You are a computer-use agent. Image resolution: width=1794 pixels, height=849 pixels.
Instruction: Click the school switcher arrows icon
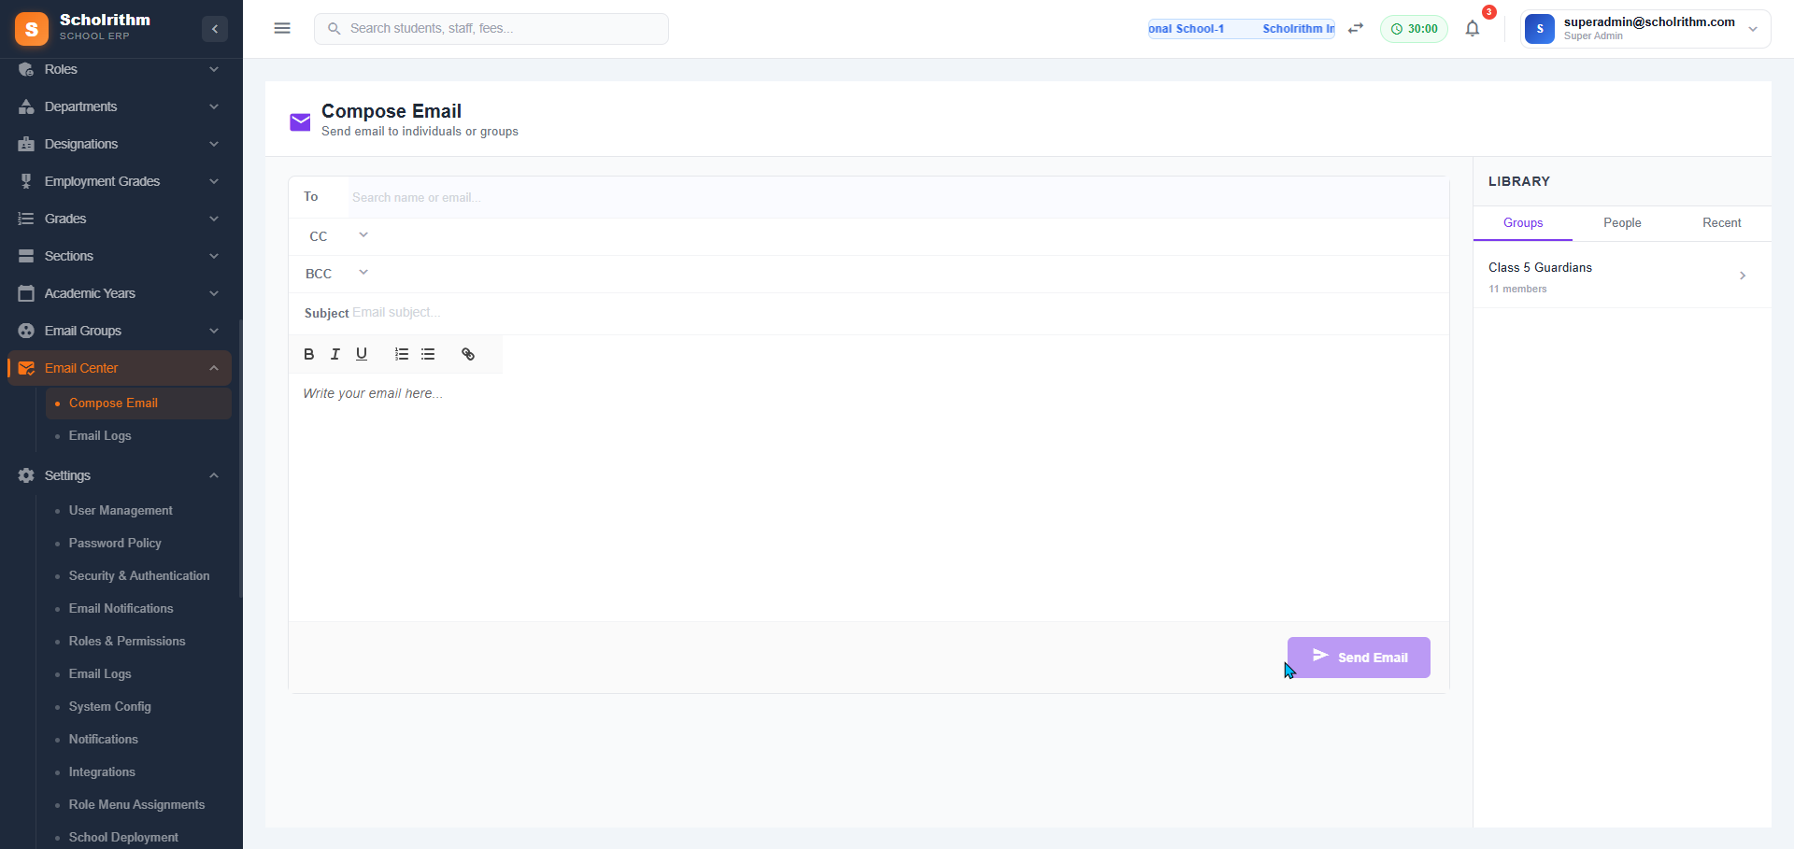pyautogui.click(x=1356, y=28)
